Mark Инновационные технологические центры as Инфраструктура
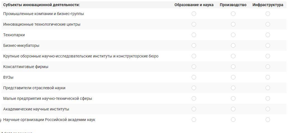Screen dimensions: 289x133 point(268,24)
